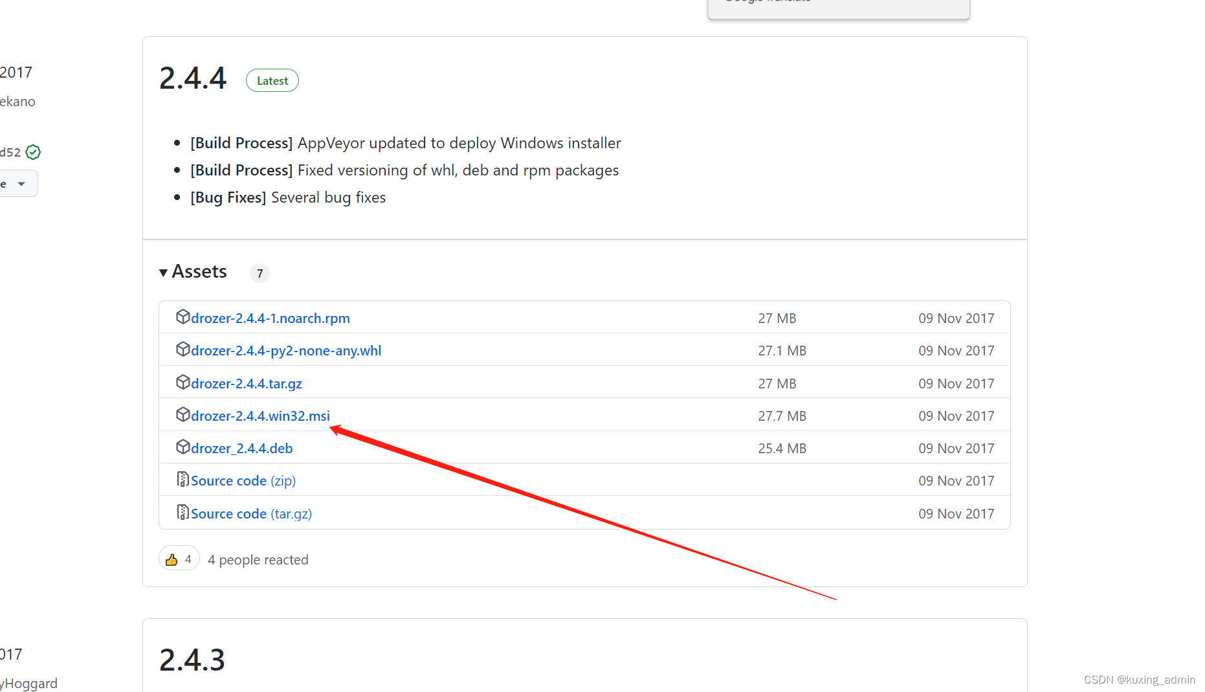1205x692 pixels.
Task: Click the 27.7 MB size of win32.msi
Action: 782,416
